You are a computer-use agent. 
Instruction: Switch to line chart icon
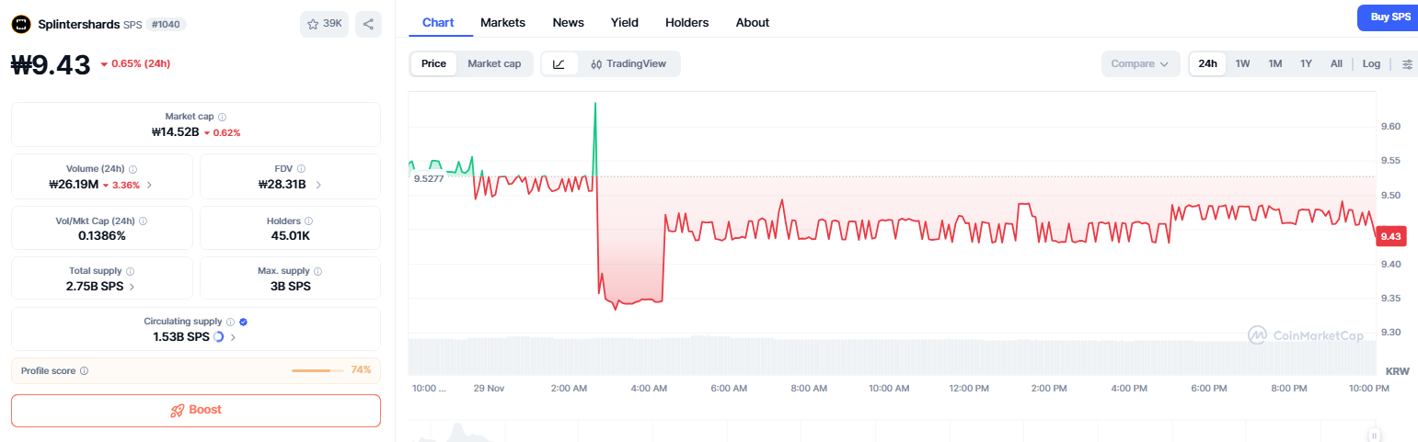coord(559,63)
